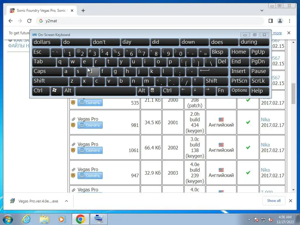
Task: Click the forward navigation arrow
Action: pos(20,21)
